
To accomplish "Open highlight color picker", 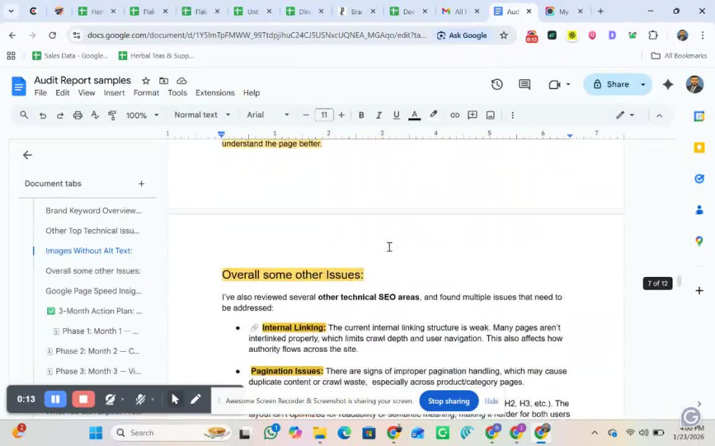I will click(x=433, y=115).
